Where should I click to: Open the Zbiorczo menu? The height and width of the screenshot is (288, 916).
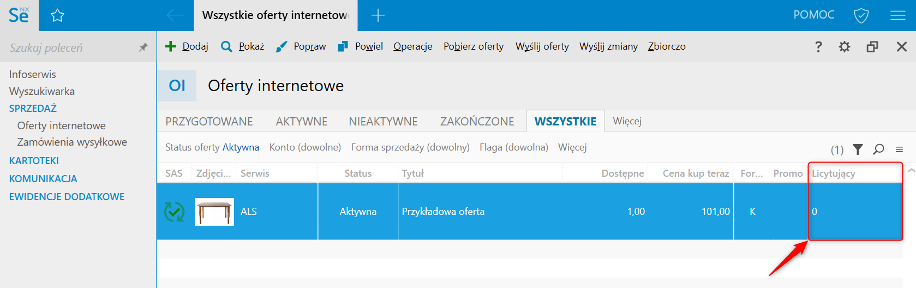point(667,46)
